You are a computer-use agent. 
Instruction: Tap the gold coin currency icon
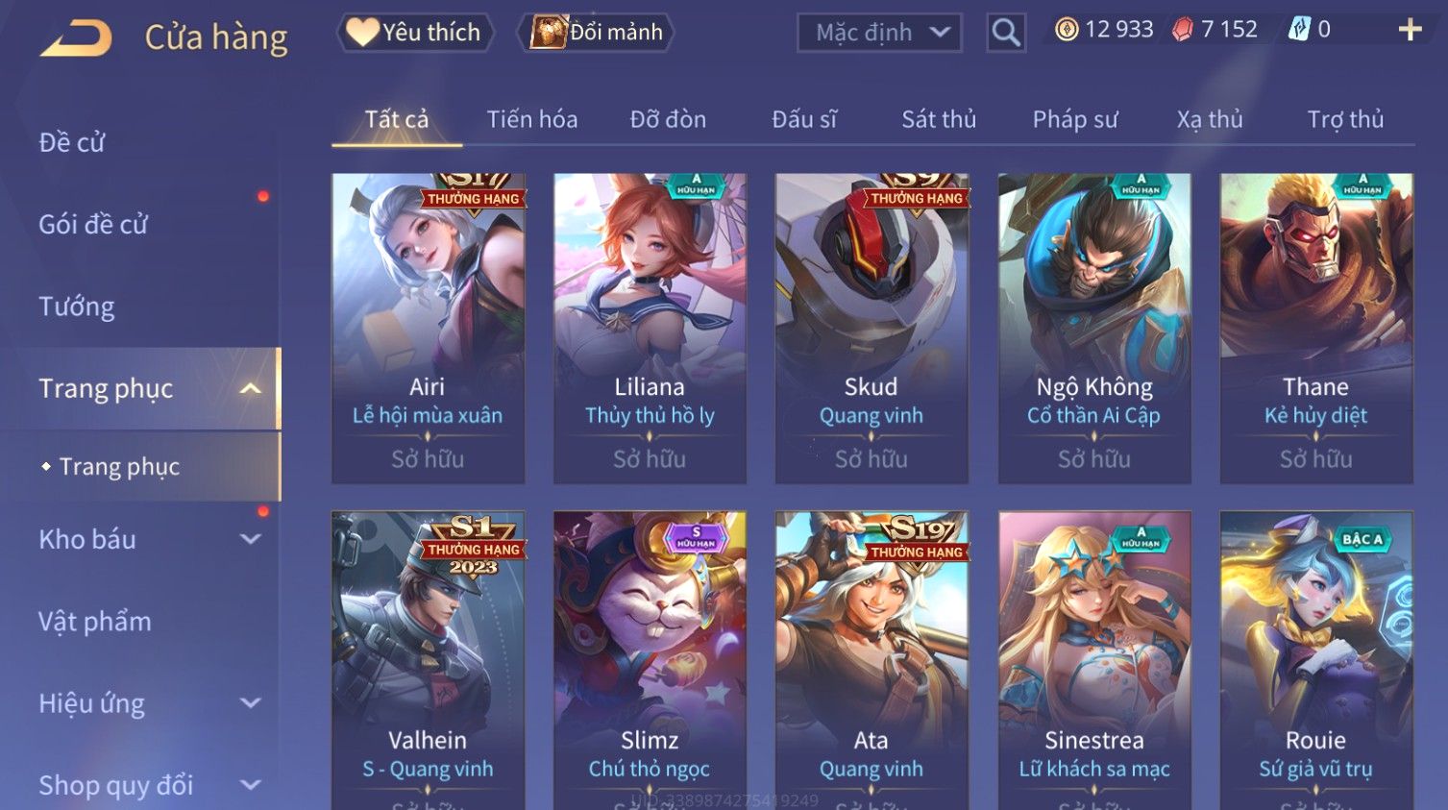(x=1067, y=30)
